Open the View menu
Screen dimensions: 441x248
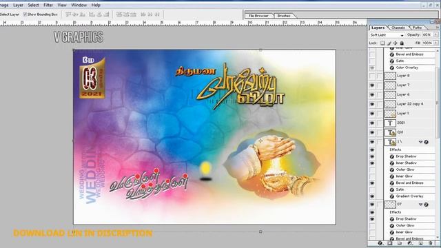coord(62,5)
